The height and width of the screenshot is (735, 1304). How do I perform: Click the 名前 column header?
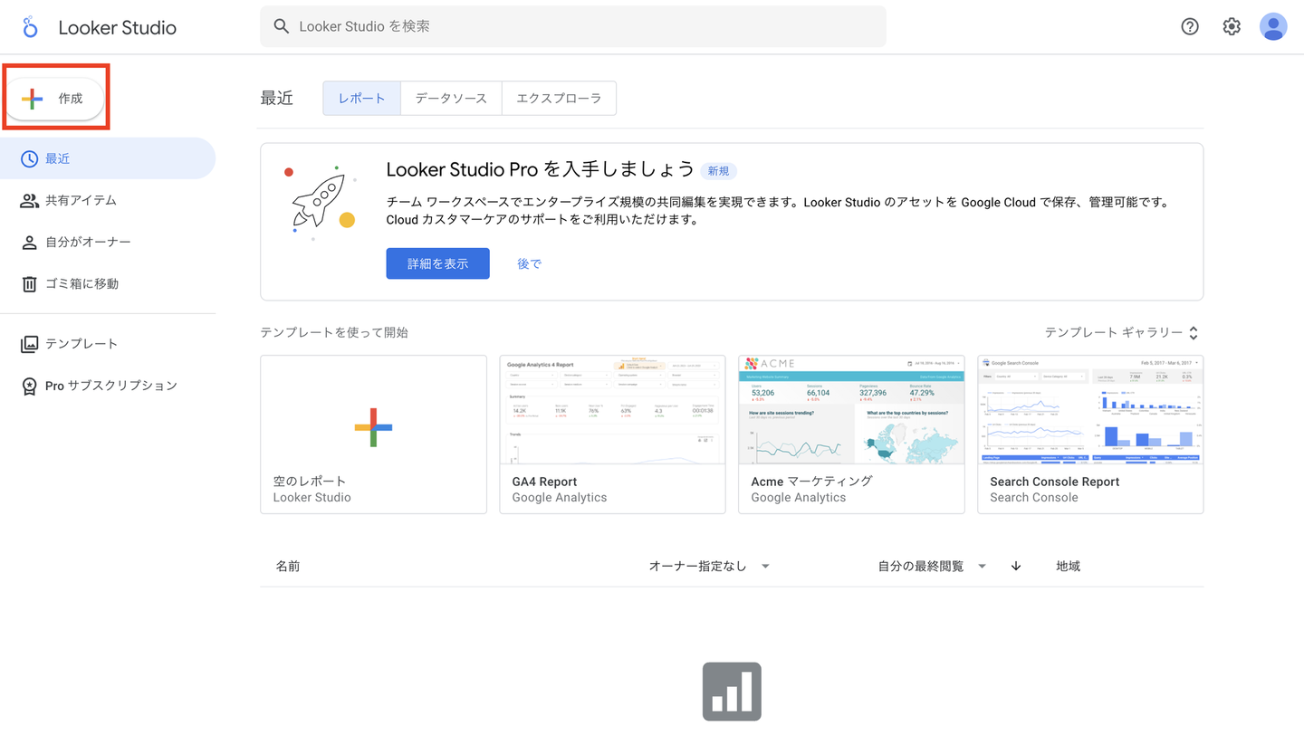pyautogui.click(x=288, y=567)
